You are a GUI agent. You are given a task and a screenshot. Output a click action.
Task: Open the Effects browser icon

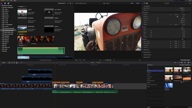(x=188, y=63)
